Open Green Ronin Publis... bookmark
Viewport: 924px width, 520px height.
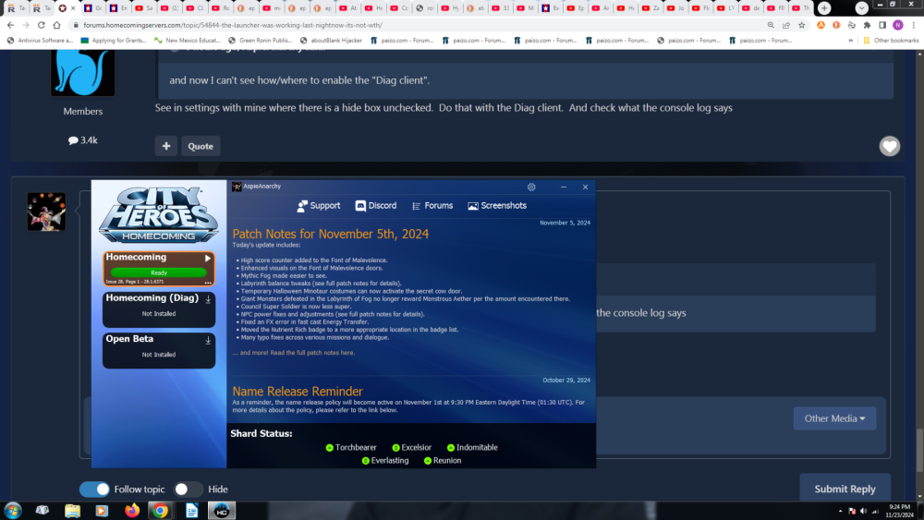point(260,41)
